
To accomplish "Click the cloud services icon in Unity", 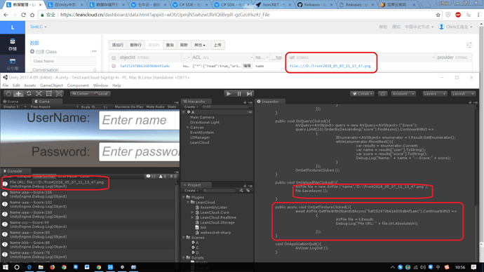I will click(383, 94).
